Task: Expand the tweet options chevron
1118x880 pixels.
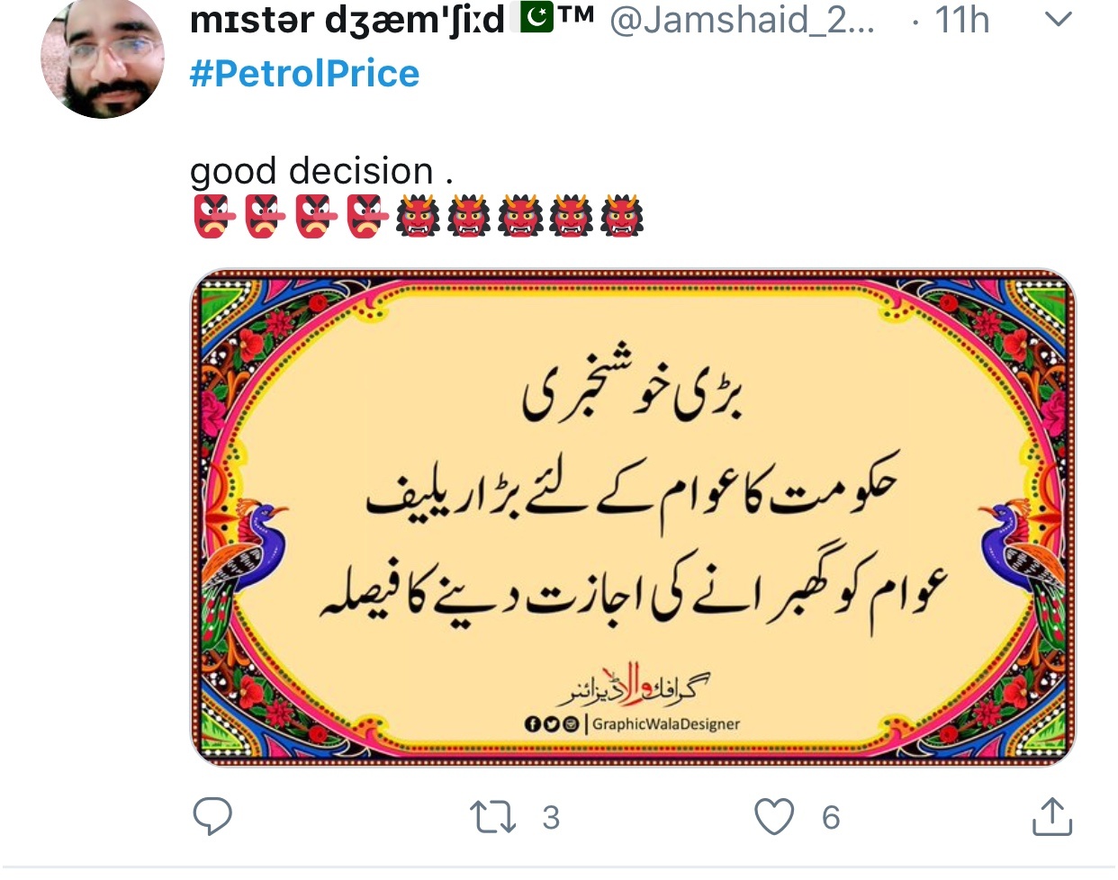Action: (x=1060, y=19)
